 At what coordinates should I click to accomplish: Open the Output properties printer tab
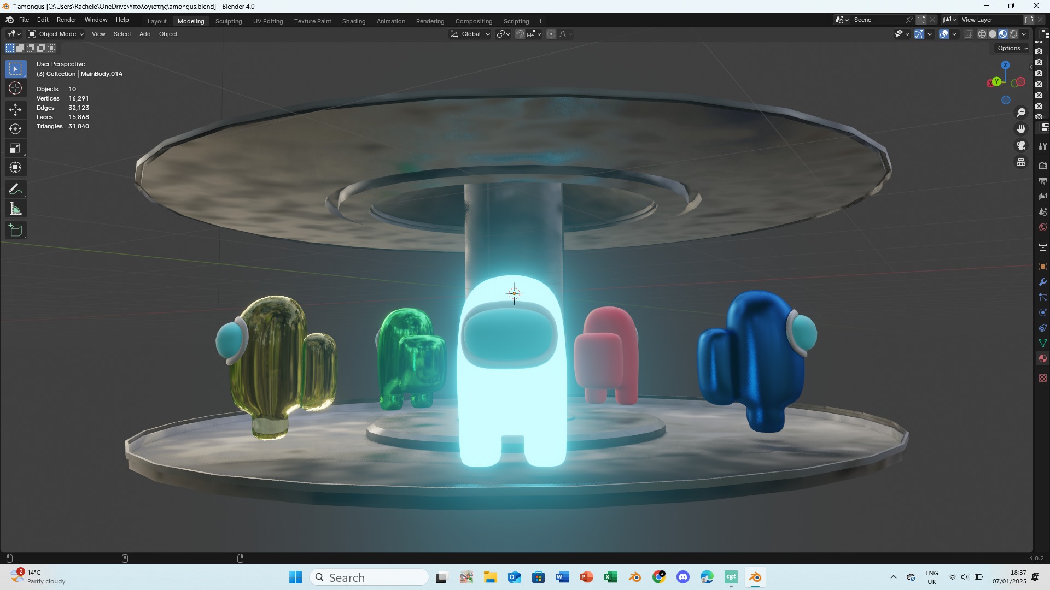(1043, 181)
